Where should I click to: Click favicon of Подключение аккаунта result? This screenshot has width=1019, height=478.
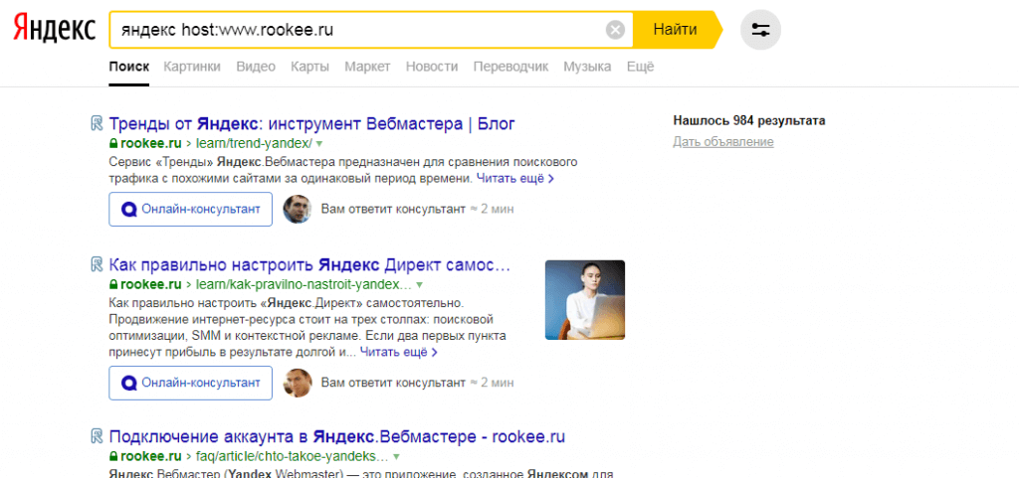click(97, 436)
